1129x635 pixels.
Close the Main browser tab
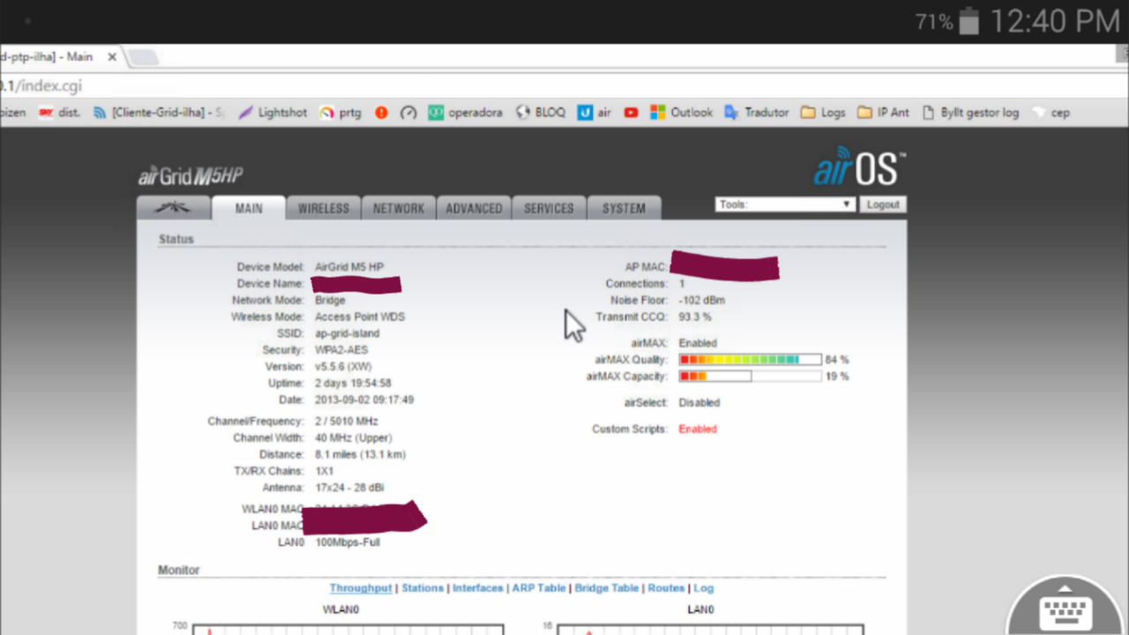[x=112, y=57]
